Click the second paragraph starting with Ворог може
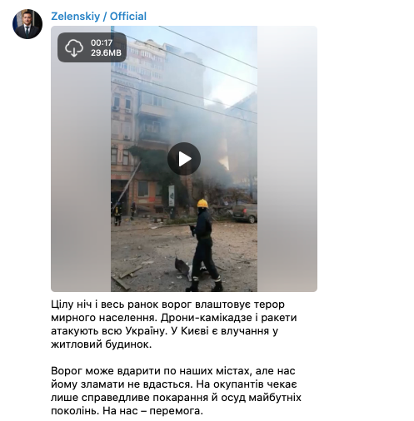 click(176, 391)
